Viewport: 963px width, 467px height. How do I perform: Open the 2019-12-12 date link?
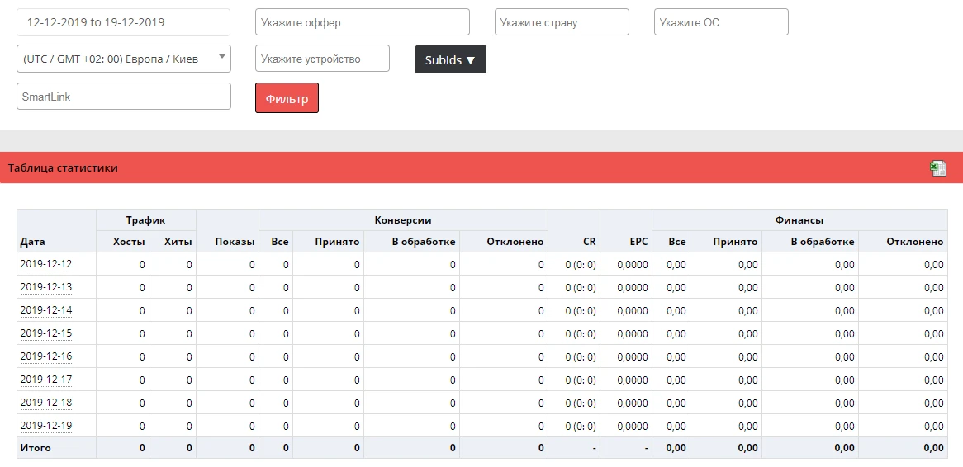(46, 264)
